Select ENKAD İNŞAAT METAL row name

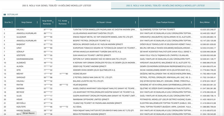[103, 37]
